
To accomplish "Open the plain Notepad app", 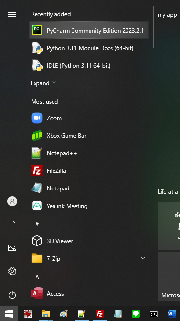I will click(x=89, y=189).
